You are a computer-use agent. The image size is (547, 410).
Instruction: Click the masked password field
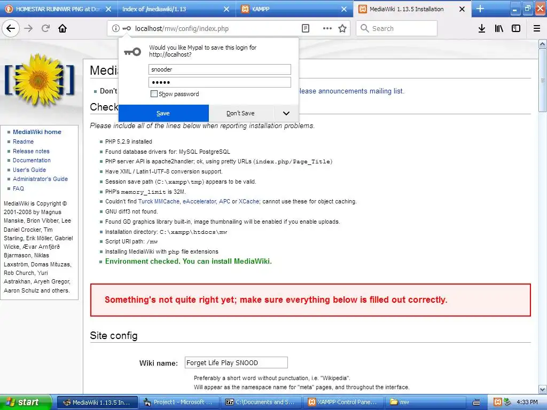tap(220, 82)
